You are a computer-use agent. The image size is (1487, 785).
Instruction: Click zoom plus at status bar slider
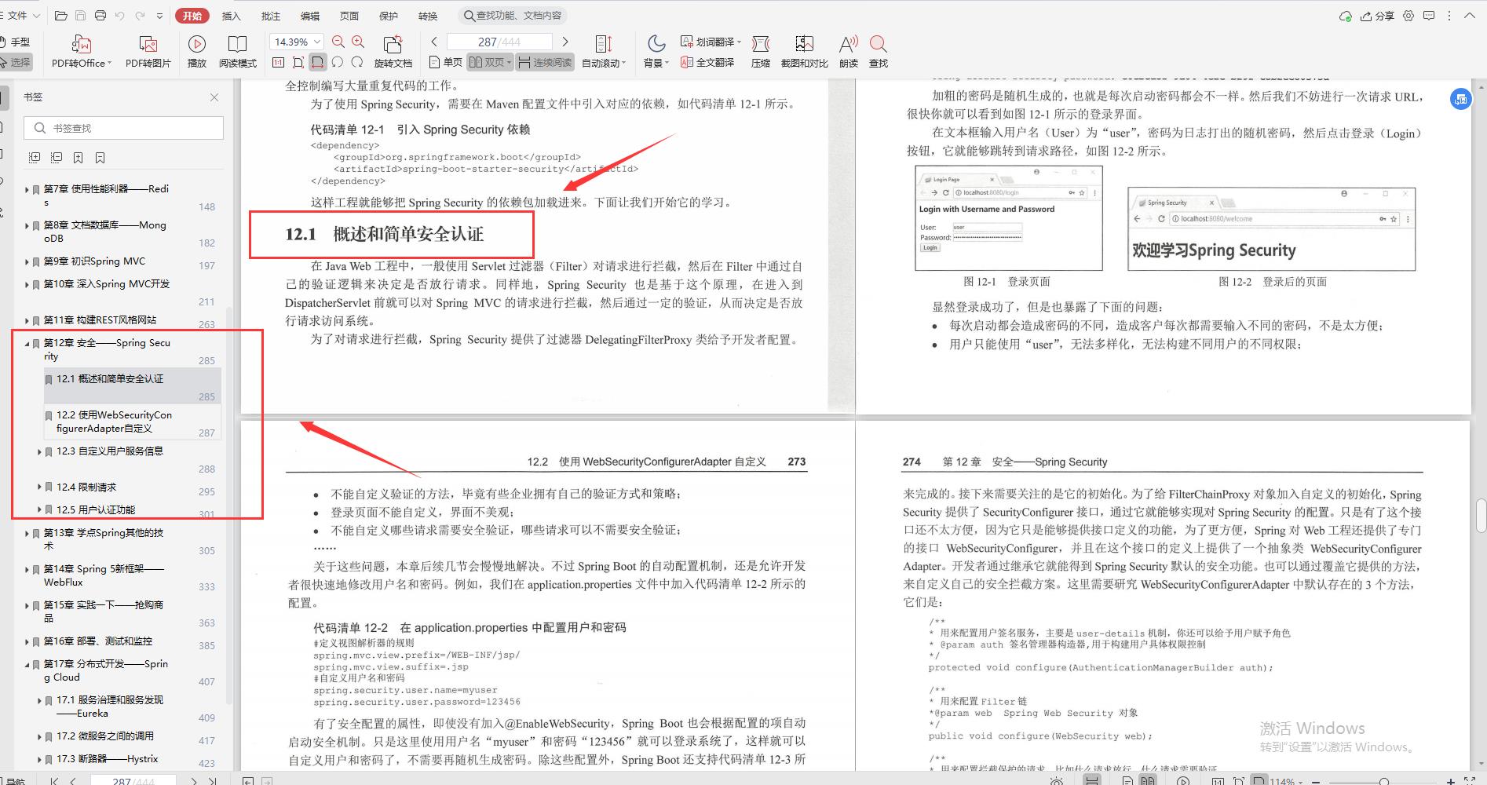[1450, 781]
